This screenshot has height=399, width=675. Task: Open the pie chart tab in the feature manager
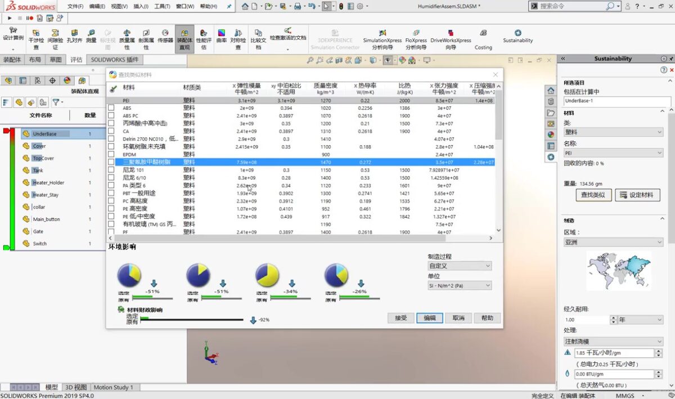pyautogui.click(x=67, y=80)
